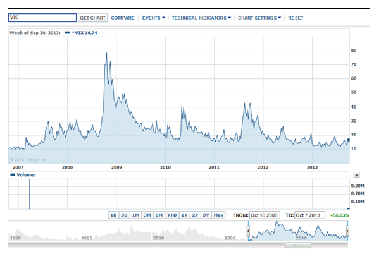Click the FROM date field

point(265,215)
